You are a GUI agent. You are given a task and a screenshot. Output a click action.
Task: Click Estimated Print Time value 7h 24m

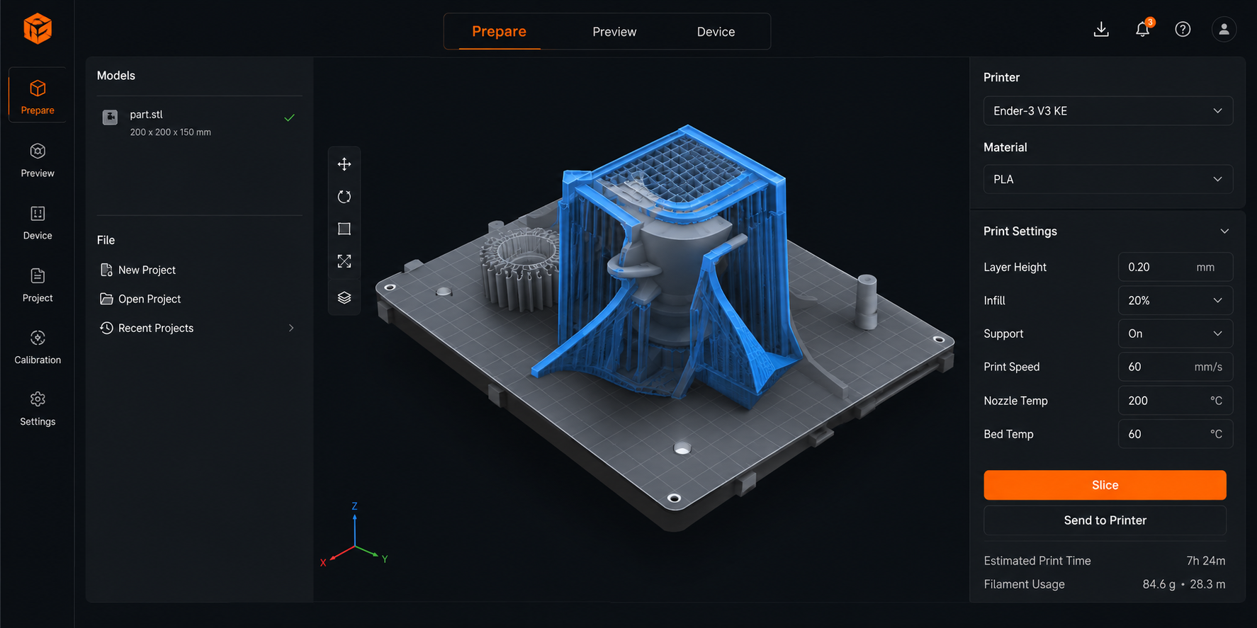coord(1205,561)
